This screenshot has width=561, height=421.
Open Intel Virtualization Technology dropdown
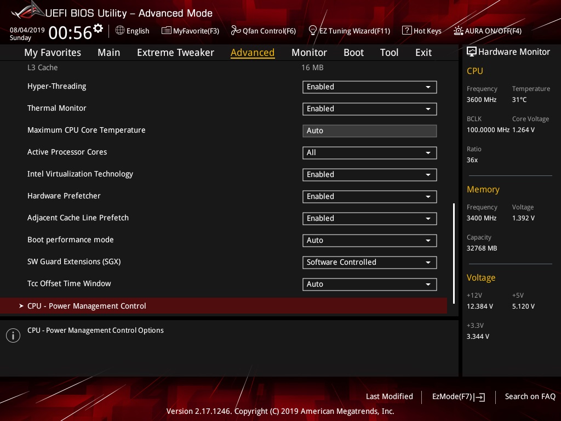[x=370, y=175]
